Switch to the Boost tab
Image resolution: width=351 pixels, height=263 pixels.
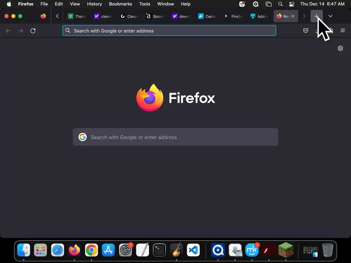[155, 16]
